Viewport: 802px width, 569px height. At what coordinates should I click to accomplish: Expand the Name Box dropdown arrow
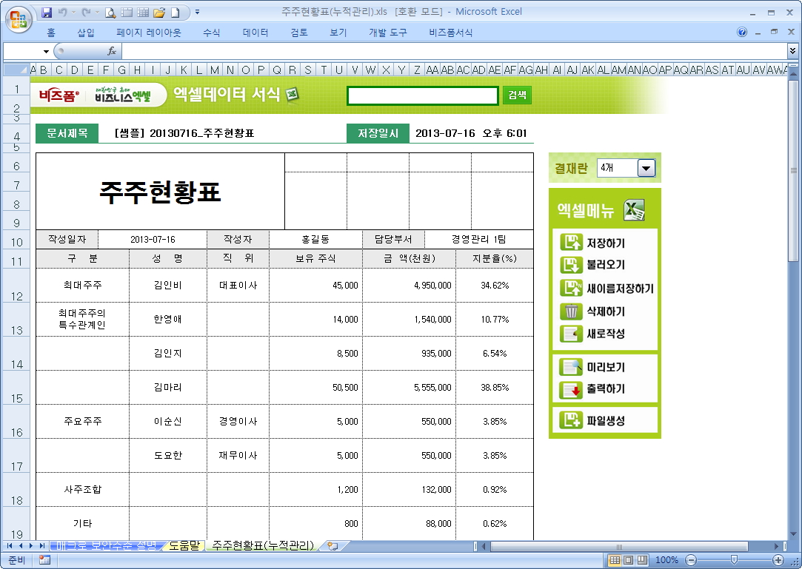coord(46,52)
